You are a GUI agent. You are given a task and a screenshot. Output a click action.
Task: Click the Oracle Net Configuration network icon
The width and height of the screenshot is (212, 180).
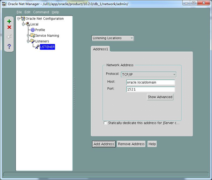click(23, 18)
